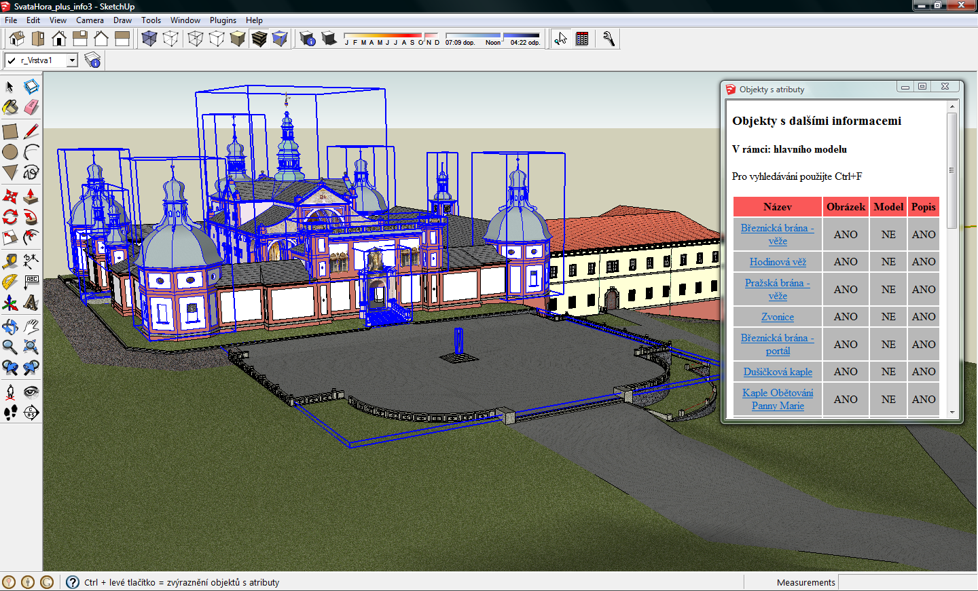Viewport: 978px width, 591px height.
Task: Toggle X-ray face style
Action: click(149, 39)
